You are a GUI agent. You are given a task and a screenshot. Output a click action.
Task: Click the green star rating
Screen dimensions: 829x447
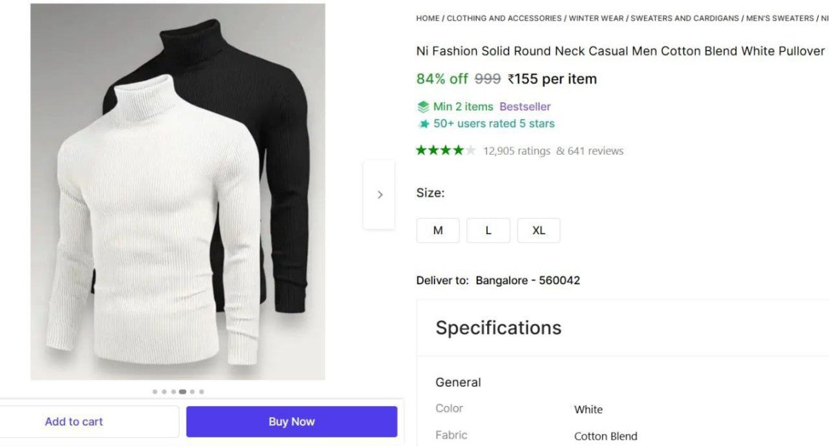point(446,151)
